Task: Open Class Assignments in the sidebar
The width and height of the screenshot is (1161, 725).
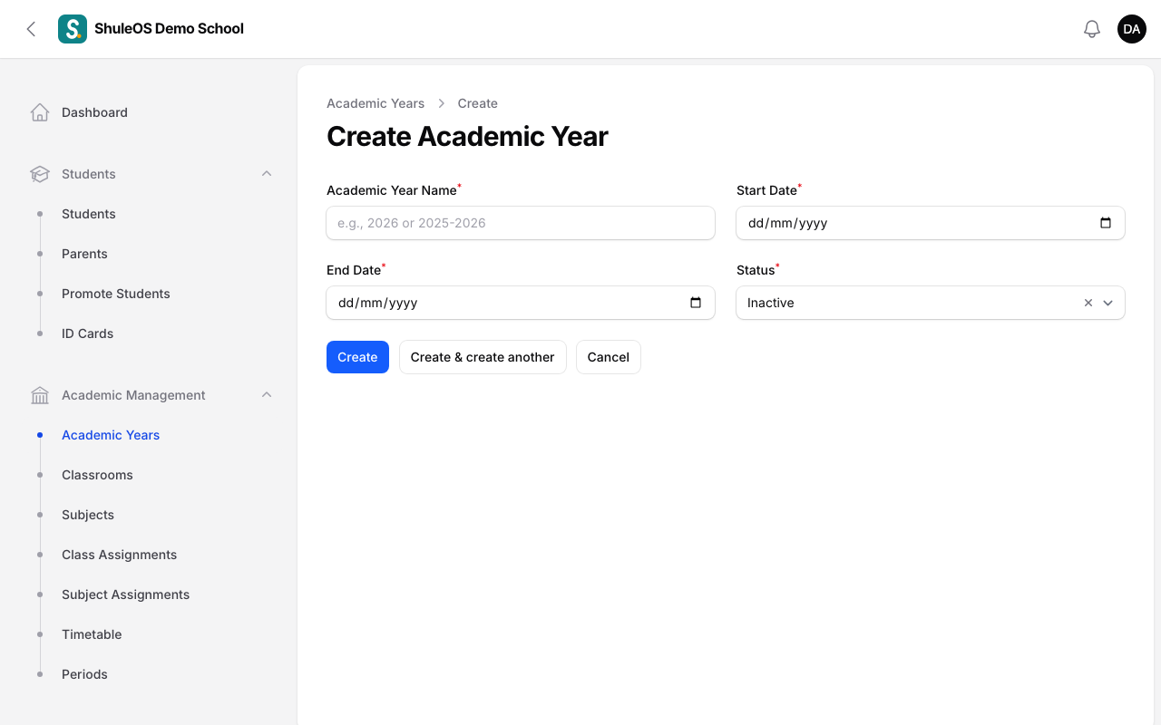Action: pyautogui.click(x=149, y=555)
